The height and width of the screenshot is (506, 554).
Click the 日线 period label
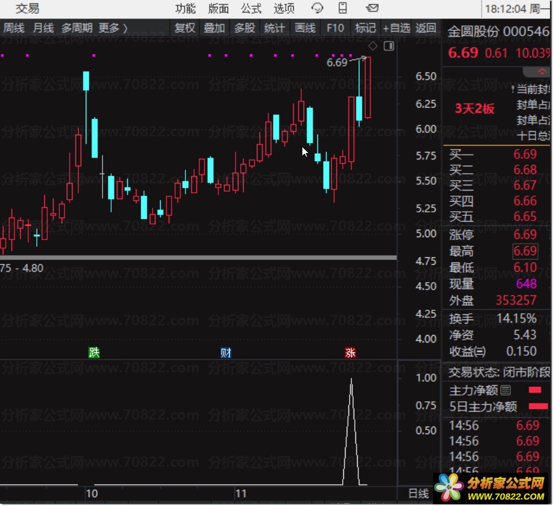(x=419, y=493)
